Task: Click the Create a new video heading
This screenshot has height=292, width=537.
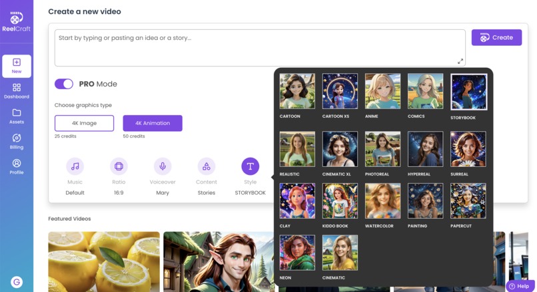Action: 85,11
